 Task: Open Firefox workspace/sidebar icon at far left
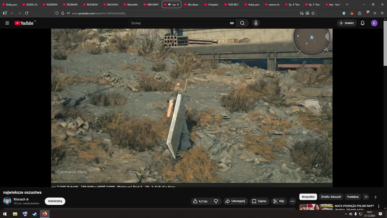pos(5,13)
